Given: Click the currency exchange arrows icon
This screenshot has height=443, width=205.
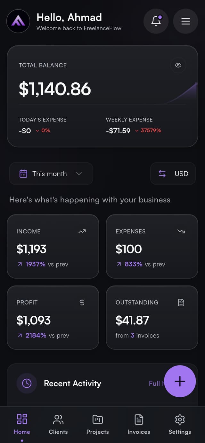Looking at the screenshot, I should (x=162, y=174).
